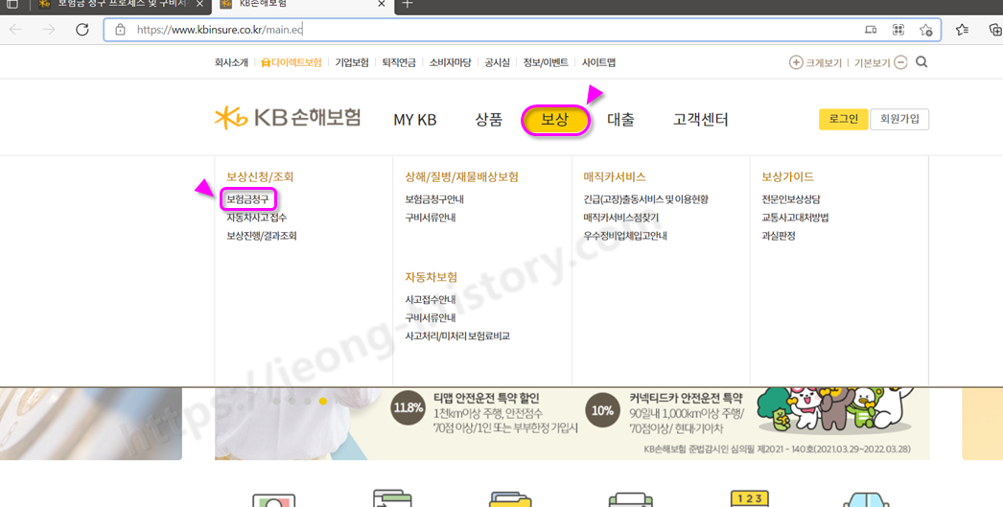Click the blue car shortcut icon

point(866,500)
